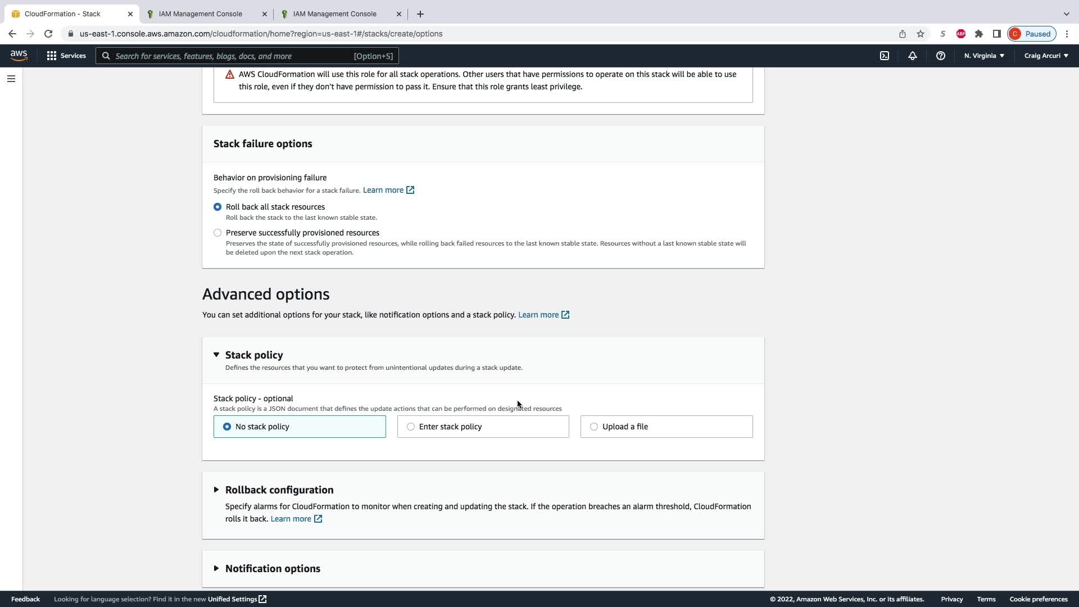Open the hamburger side navigation menu
The height and width of the screenshot is (607, 1079).
[11, 79]
